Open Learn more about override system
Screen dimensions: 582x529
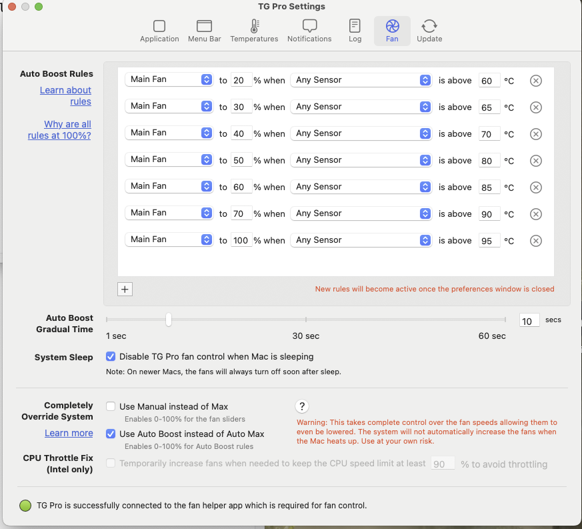(x=69, y=433)
